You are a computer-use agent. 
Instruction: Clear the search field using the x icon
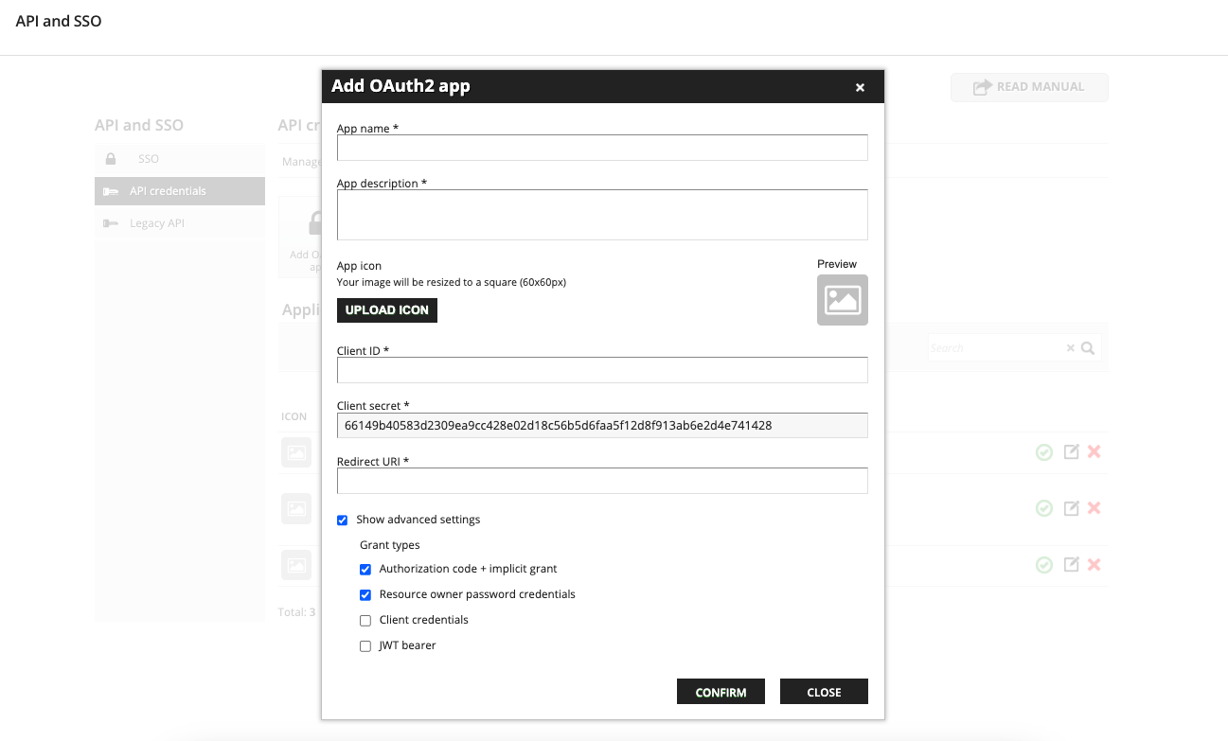click(x=1070, y=347)
